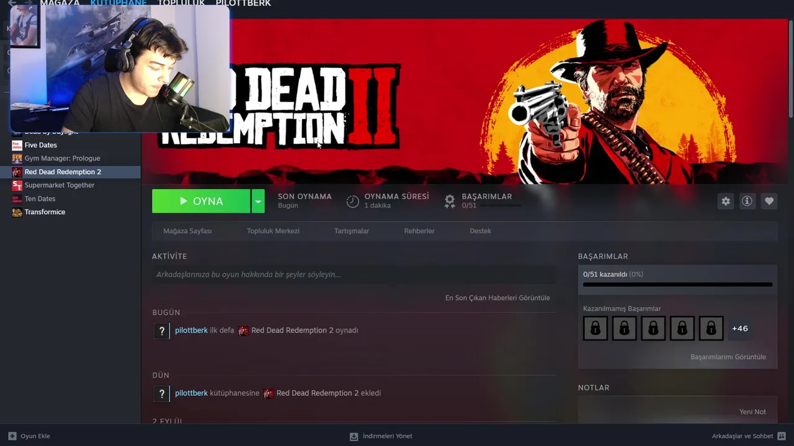Viewport: 794px width, 446px height.
Task: Show game info icon
Action: tap(747, 201)
